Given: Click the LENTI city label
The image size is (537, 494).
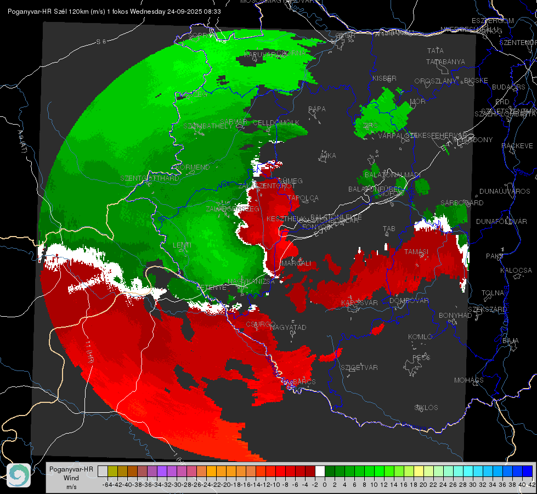Looking at the screenshot, I should (182, 245).
